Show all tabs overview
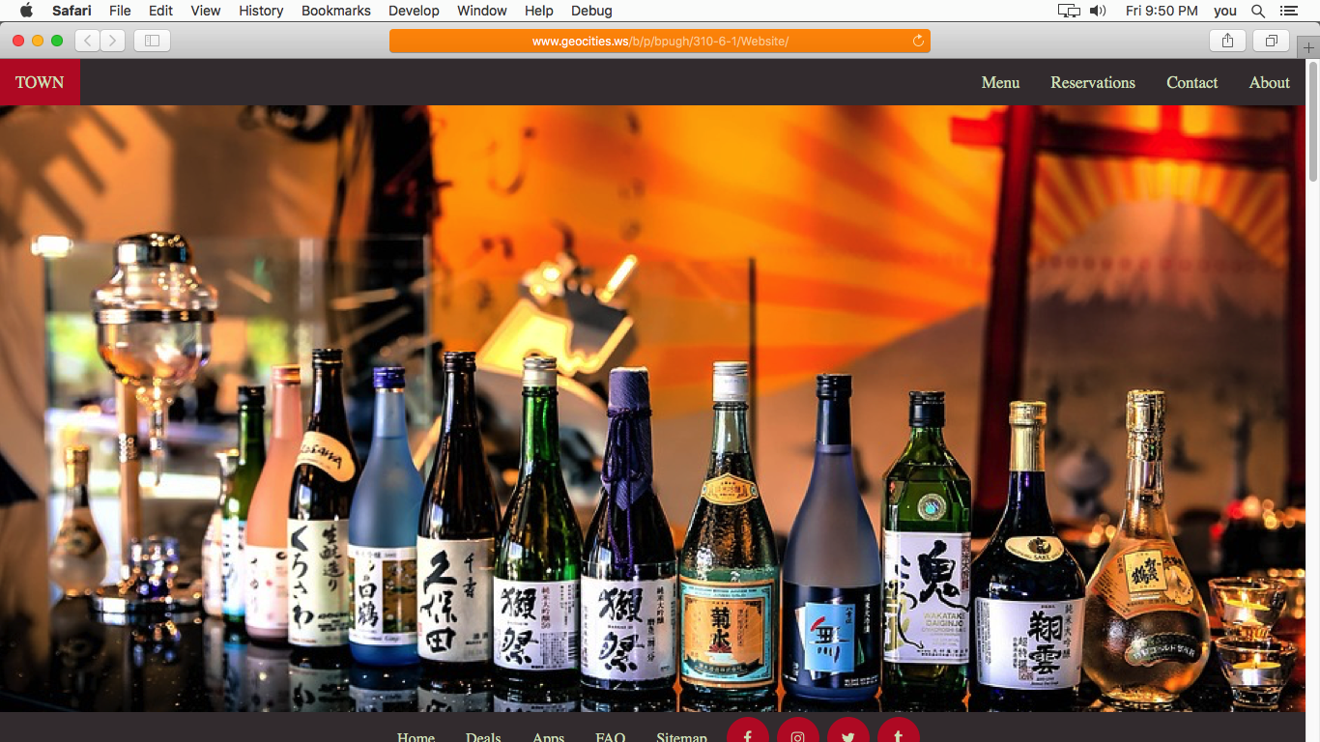This screenshot has height=742, width=1320. [1272, 41]
